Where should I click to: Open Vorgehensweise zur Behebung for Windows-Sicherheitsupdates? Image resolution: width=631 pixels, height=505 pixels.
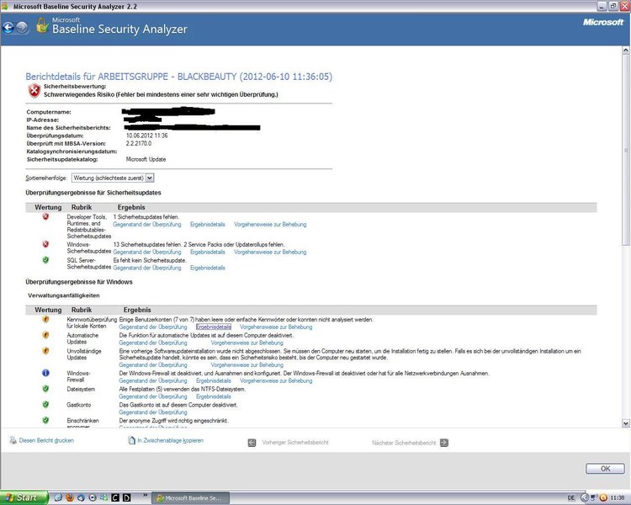tap(270, 252)
